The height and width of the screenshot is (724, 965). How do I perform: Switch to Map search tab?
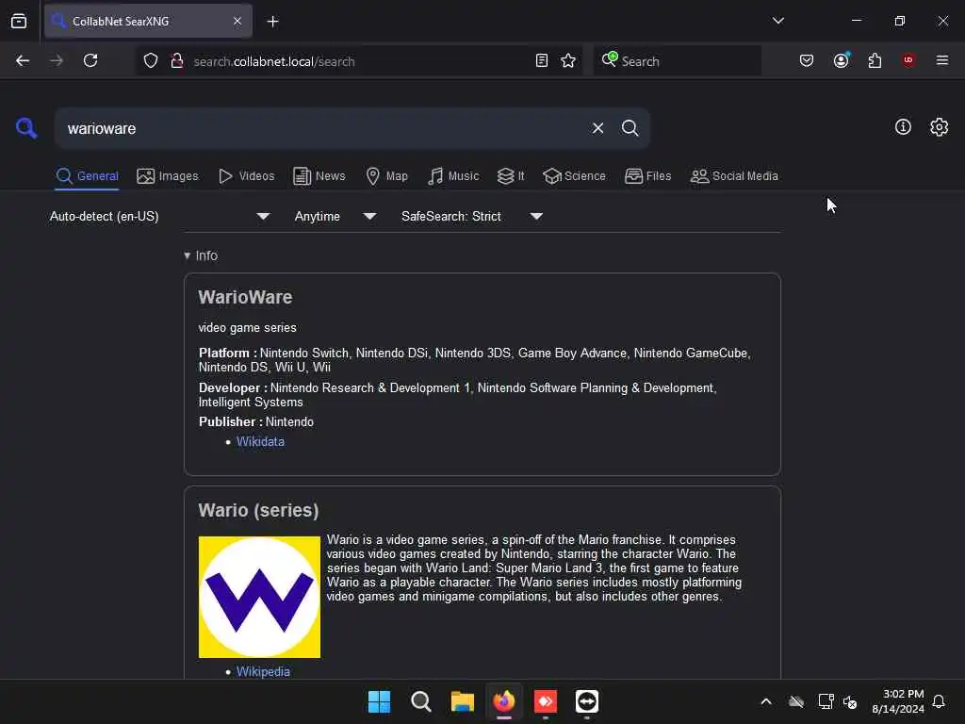click(x=386, y=176)
